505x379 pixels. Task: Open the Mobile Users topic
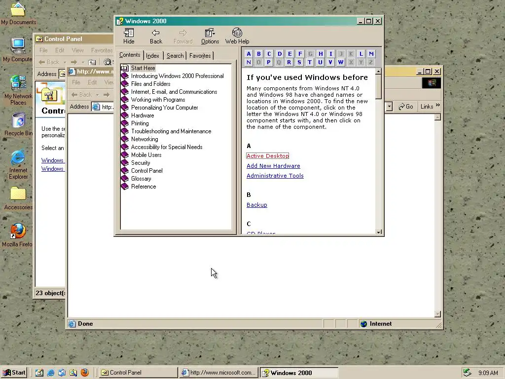[146, 155]
